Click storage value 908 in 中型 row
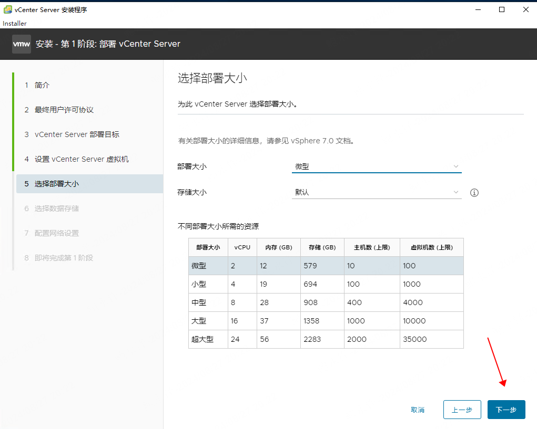 pyautogui.click(x=311, y=302)
